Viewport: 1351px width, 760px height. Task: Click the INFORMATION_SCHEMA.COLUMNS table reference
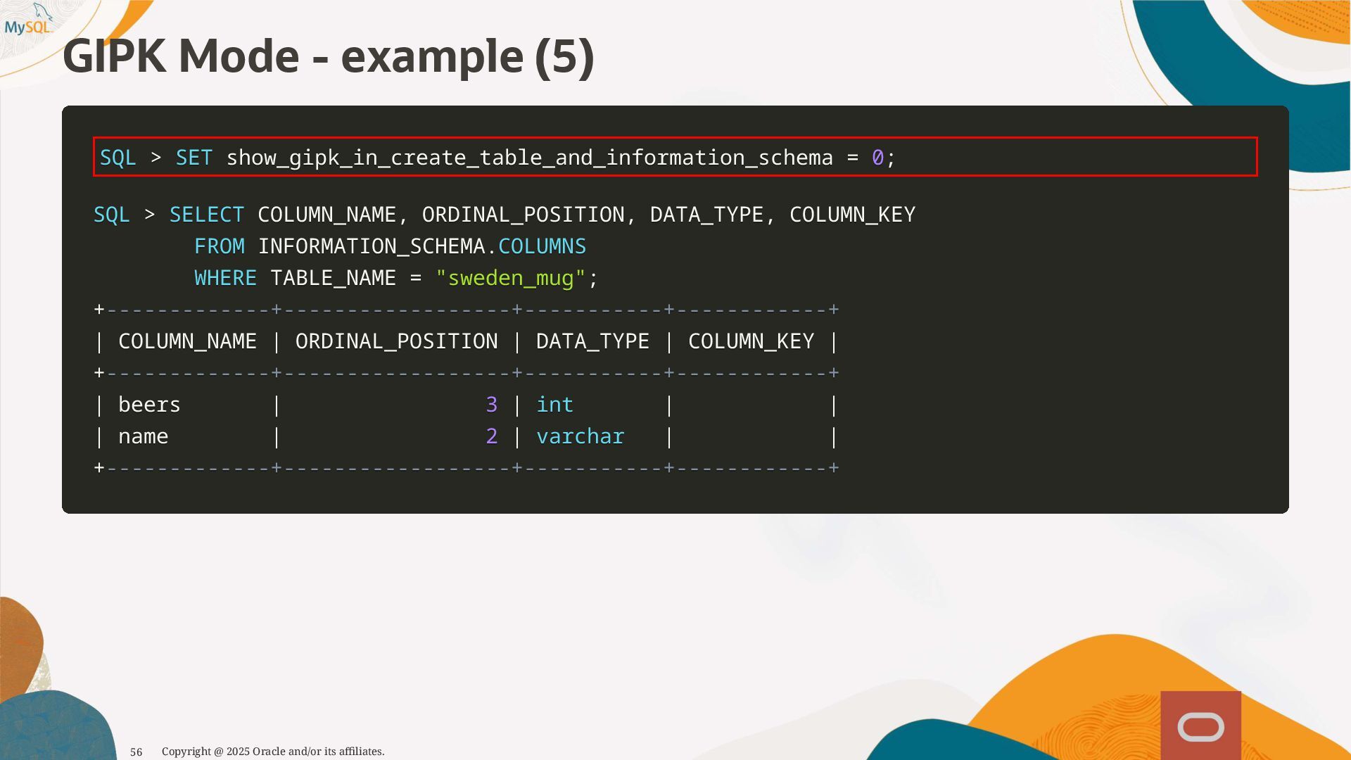[421, 246]
